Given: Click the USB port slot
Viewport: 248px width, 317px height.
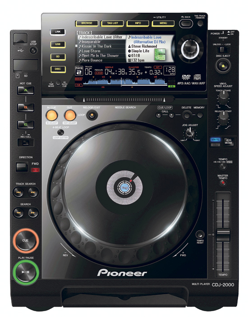Looking at the screenshot, I should coord(20,39).
